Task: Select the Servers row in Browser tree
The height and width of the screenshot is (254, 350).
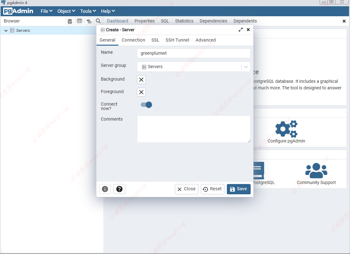Action: (x=49, y=31)
